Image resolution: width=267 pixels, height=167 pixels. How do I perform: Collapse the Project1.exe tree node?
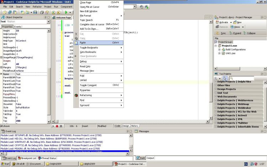click(x=216, y=46)
